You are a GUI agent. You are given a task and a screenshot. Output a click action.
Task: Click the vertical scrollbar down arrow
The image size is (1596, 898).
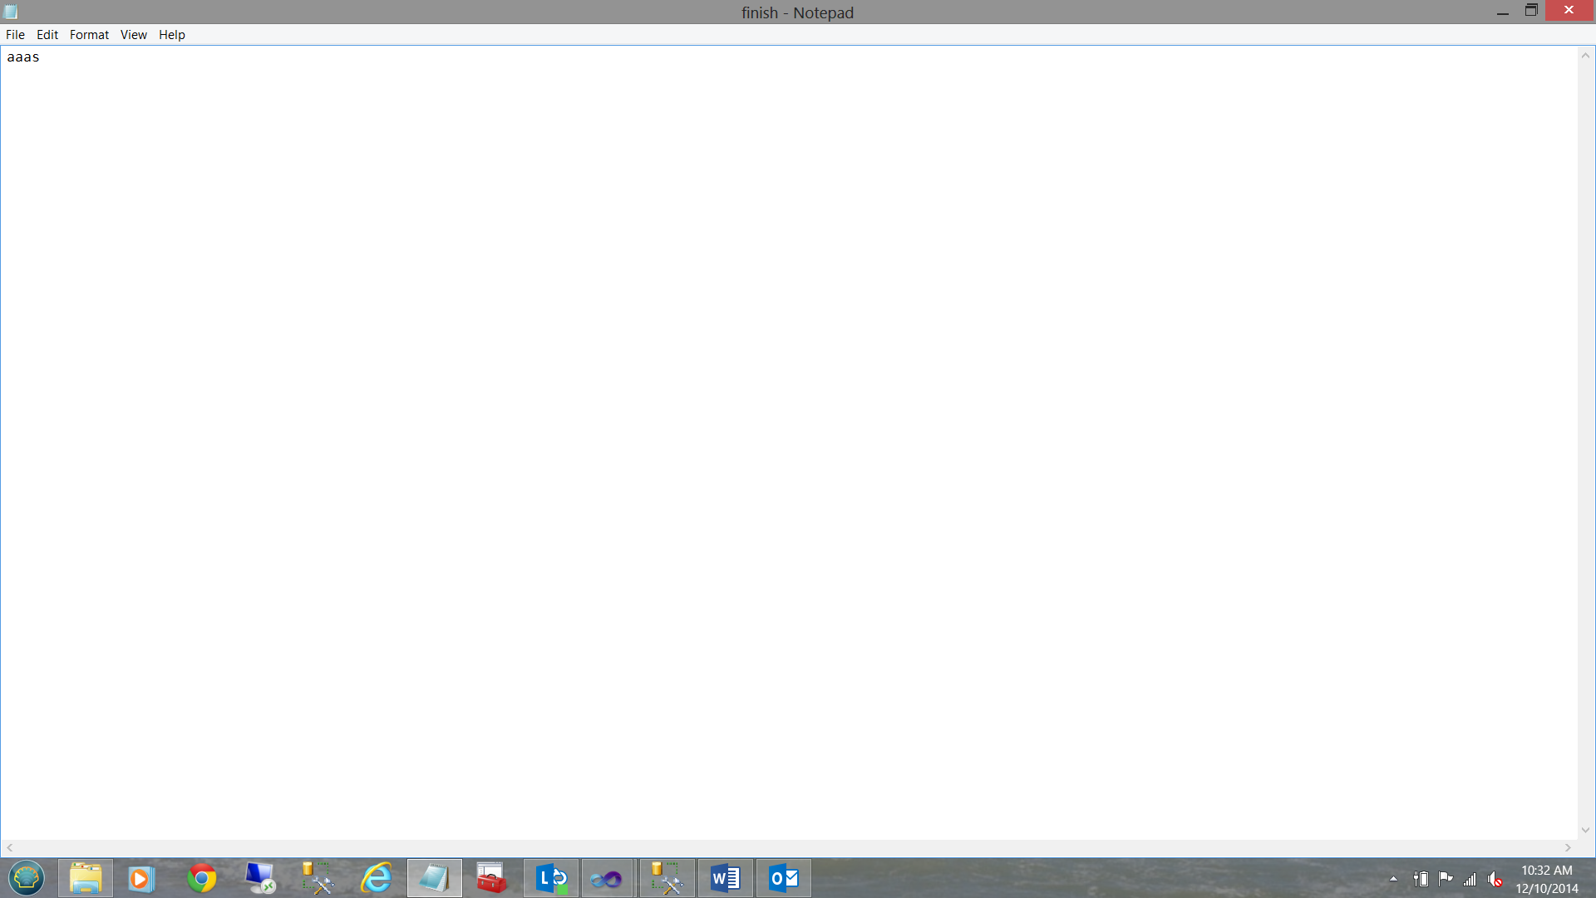click(x=1585, y=830)
